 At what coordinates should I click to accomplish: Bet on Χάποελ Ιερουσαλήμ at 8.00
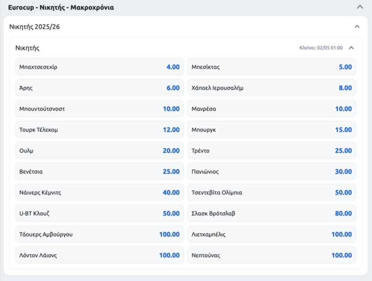[x=271, y=88]
